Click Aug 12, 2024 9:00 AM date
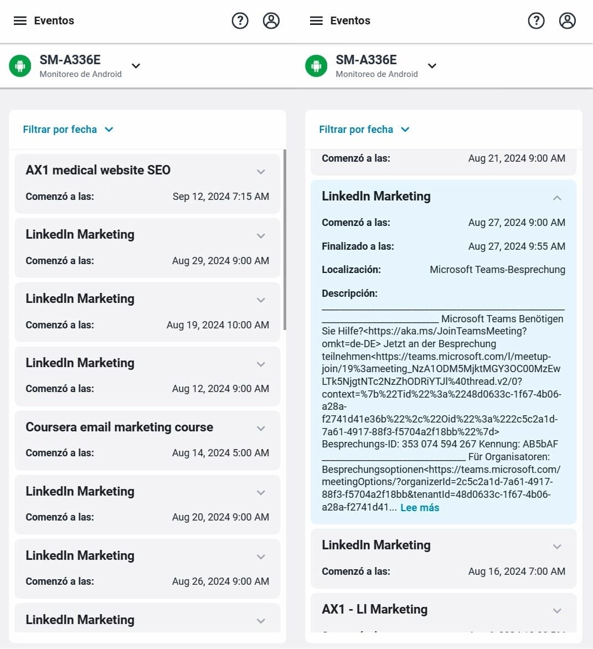 (x=220, y=389)
